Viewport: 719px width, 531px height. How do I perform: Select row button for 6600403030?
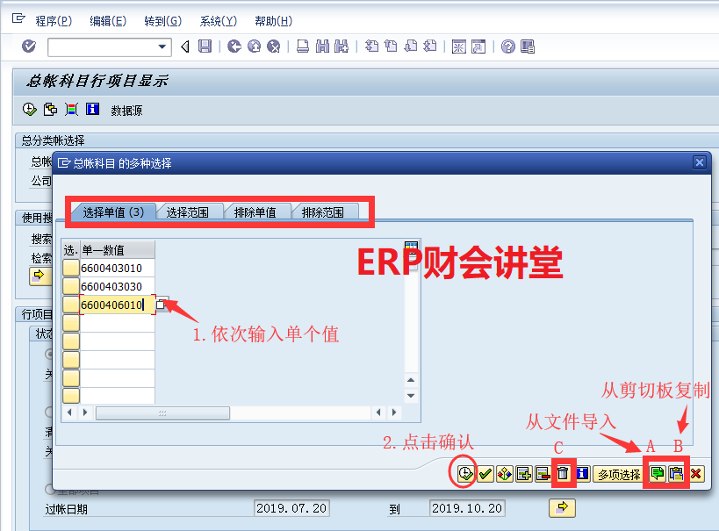pos(71,286)
